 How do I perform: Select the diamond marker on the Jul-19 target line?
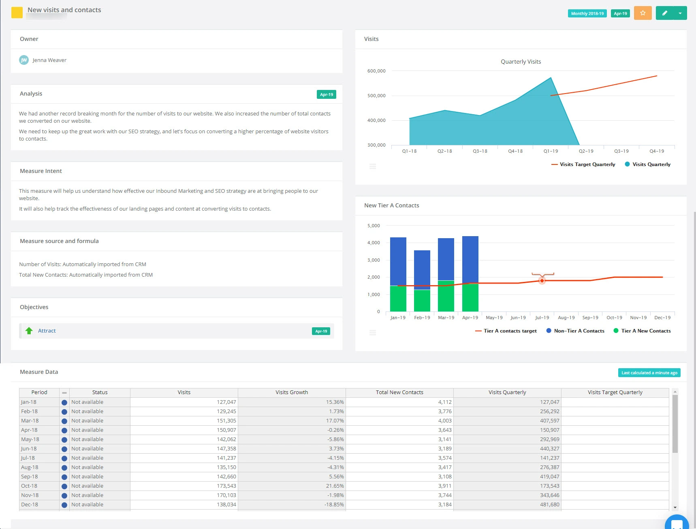(x=542, y=280)
